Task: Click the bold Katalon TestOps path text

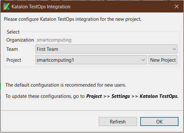Action: click(x=159, y=96)
